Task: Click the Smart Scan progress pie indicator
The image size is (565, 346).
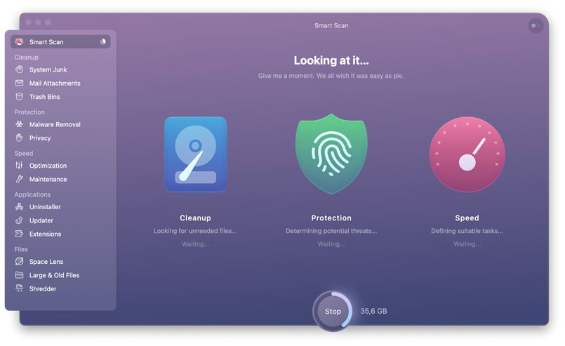Action: [x=102, y=41]
